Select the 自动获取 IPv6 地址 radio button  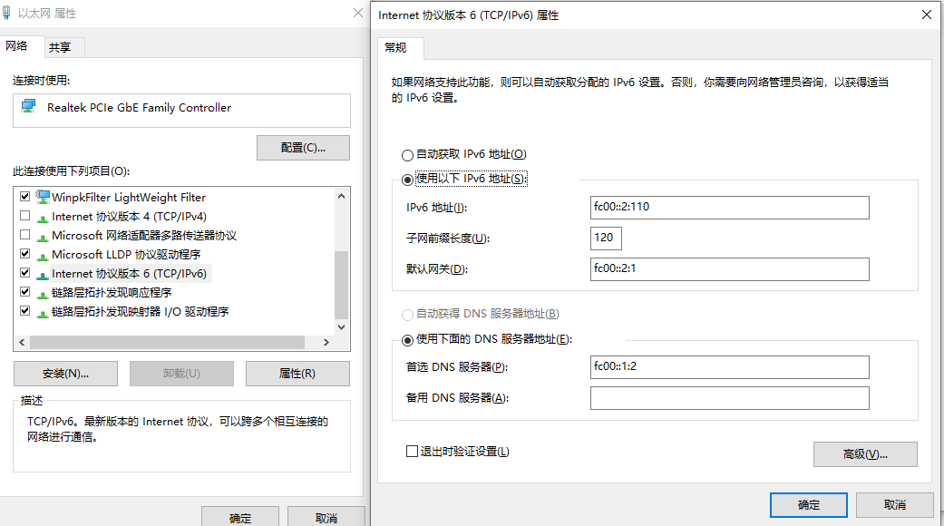(407, 155)
